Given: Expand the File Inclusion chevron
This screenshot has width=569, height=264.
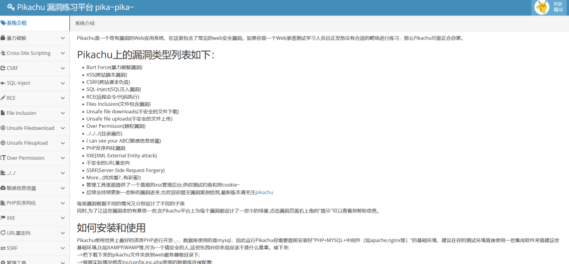Looking at the screenshot, I should pos(63,113).
